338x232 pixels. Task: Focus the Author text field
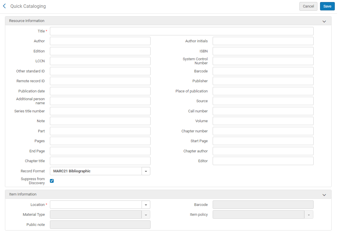[x=100, y=41]
